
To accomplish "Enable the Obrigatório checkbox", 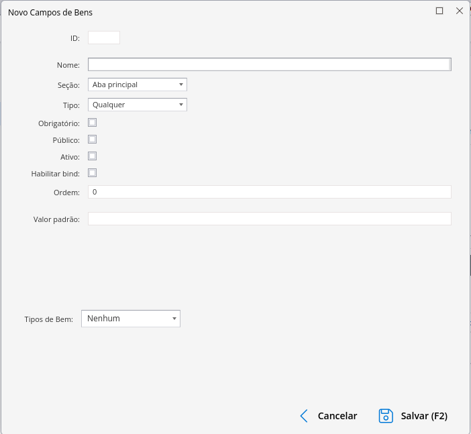I will (93, 123).
